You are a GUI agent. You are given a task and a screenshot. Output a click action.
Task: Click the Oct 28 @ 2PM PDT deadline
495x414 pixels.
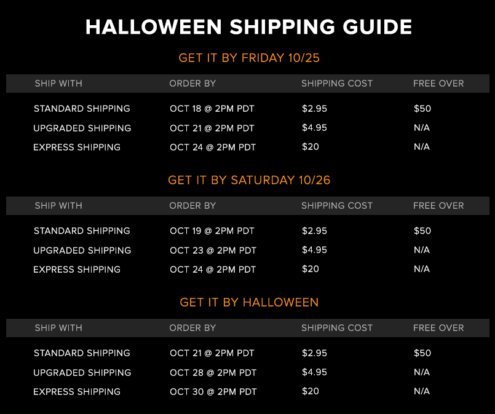(213, 373)
